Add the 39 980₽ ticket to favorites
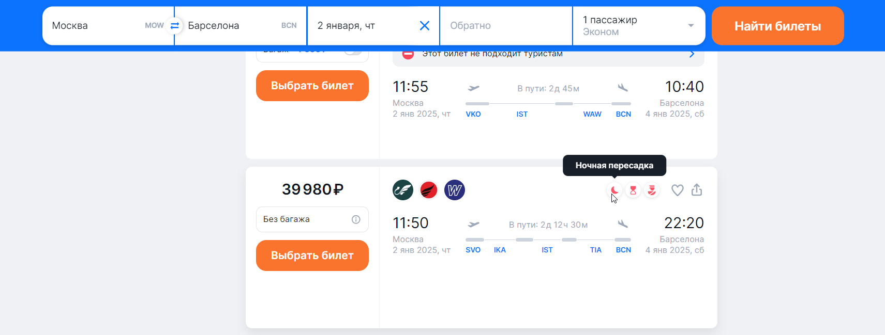 [678, 190]
